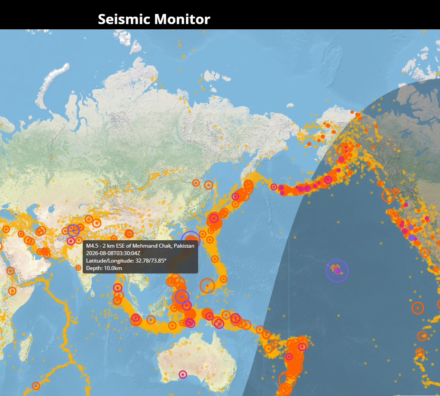Click the Seismic Monitor title
Image resolution: width=440 pixels, height=396 pixels.
154,19
